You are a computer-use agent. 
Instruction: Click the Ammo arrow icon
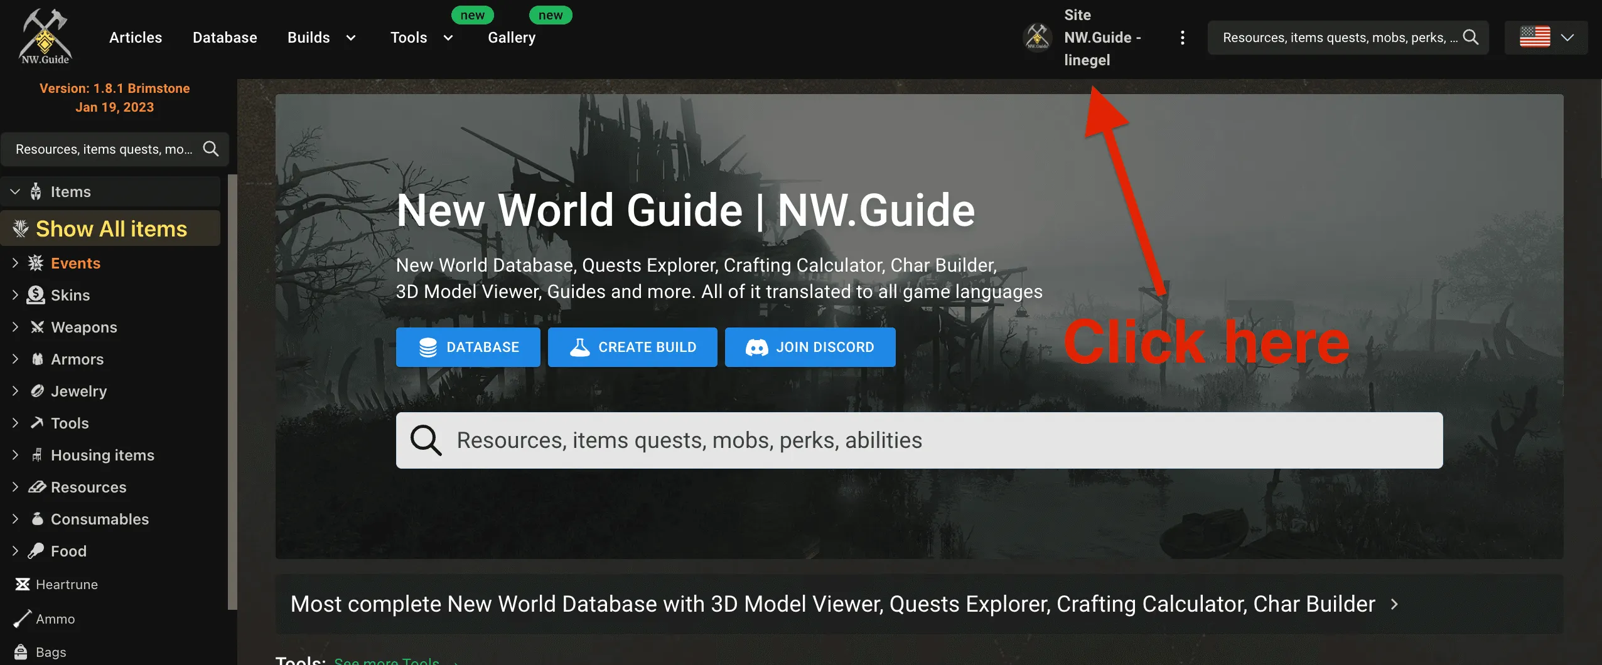[x=22, y=619]
